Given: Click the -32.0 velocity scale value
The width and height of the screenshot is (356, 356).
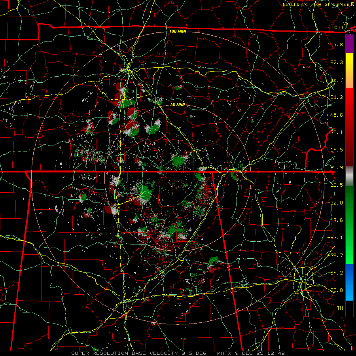Looking at the screenshot, I should coord(335,203).
